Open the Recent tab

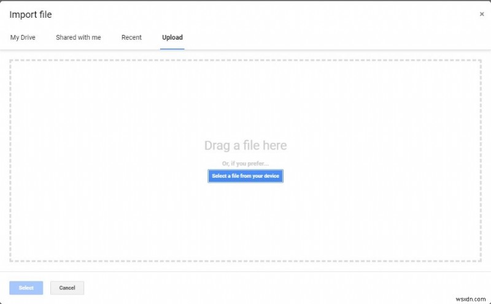point(131,37)
